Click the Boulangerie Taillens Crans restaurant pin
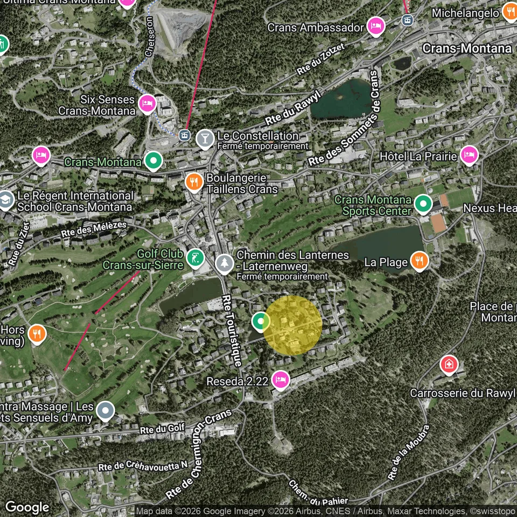Viewport: 517px width, 517px height. (194, 183)
